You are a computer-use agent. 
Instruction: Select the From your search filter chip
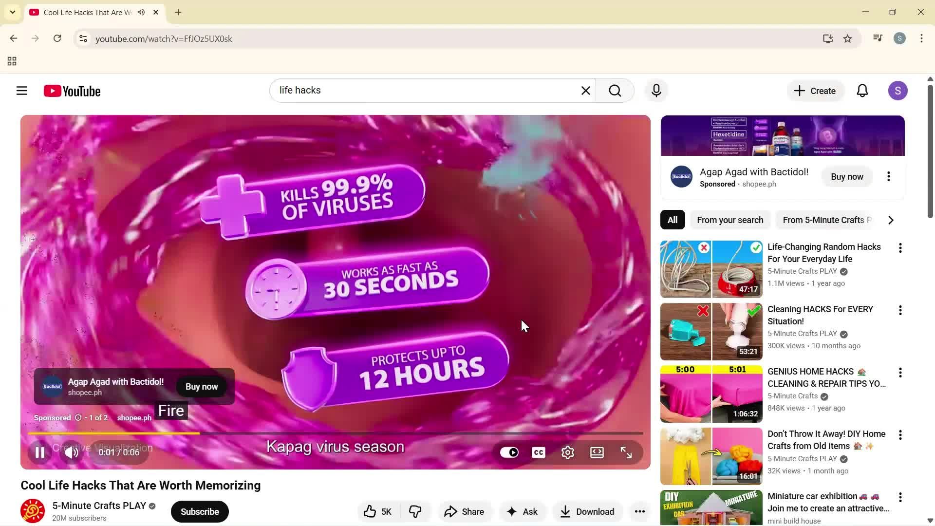point(730,220)
